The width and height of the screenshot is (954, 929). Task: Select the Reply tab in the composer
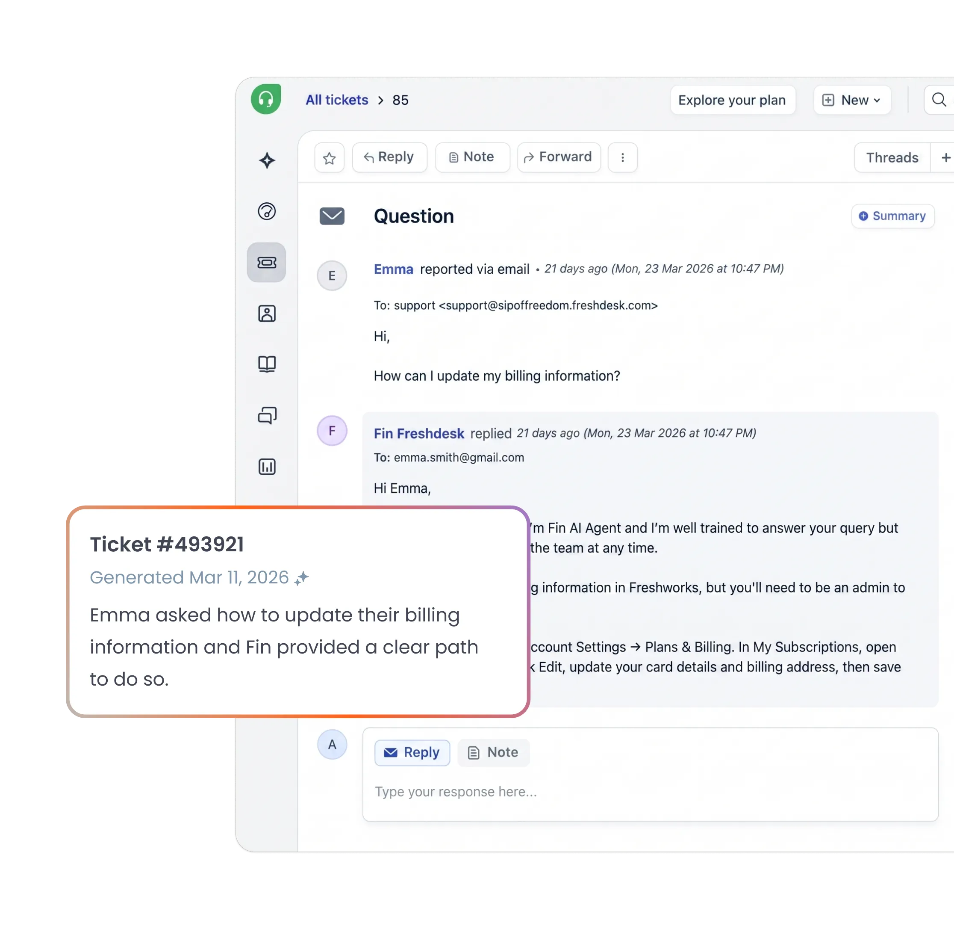412,752
